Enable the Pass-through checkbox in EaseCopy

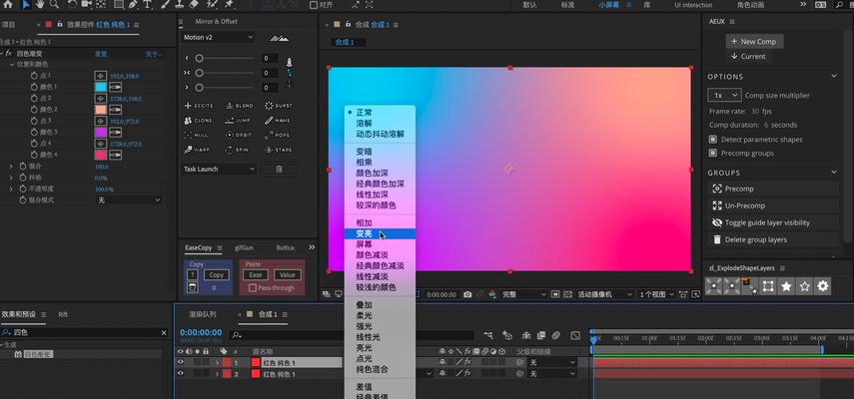[x=252, y=288]
